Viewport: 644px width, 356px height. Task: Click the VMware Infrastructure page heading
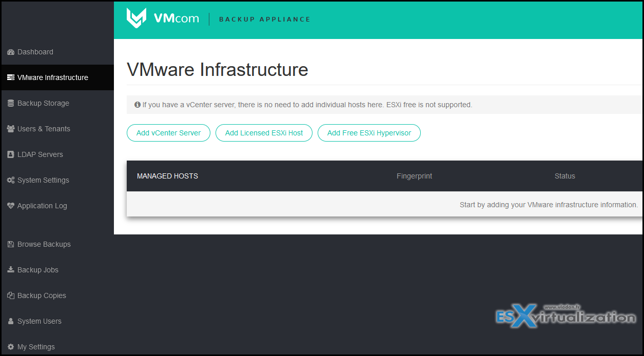tap(218, 69)
